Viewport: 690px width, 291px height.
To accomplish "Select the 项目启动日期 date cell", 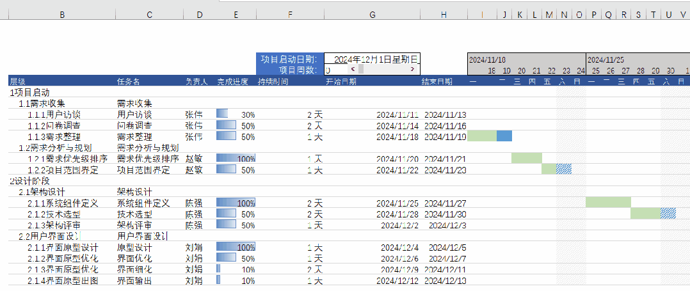I will [x=373, y=59].
